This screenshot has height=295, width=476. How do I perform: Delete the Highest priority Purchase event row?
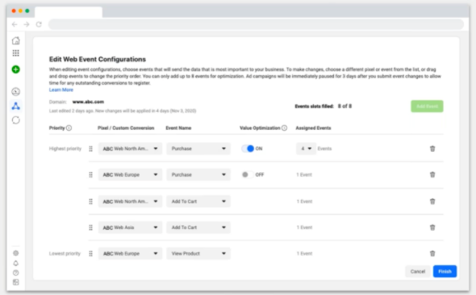432,148
